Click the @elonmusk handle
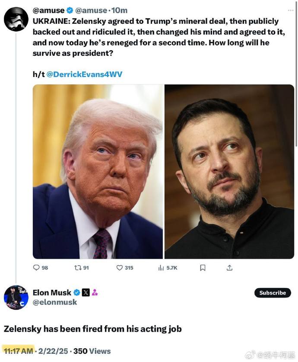 [55, 302]
